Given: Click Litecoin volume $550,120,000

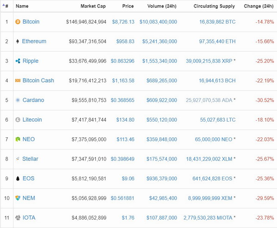Looking at the screenshot, I should tap(162, 120).
